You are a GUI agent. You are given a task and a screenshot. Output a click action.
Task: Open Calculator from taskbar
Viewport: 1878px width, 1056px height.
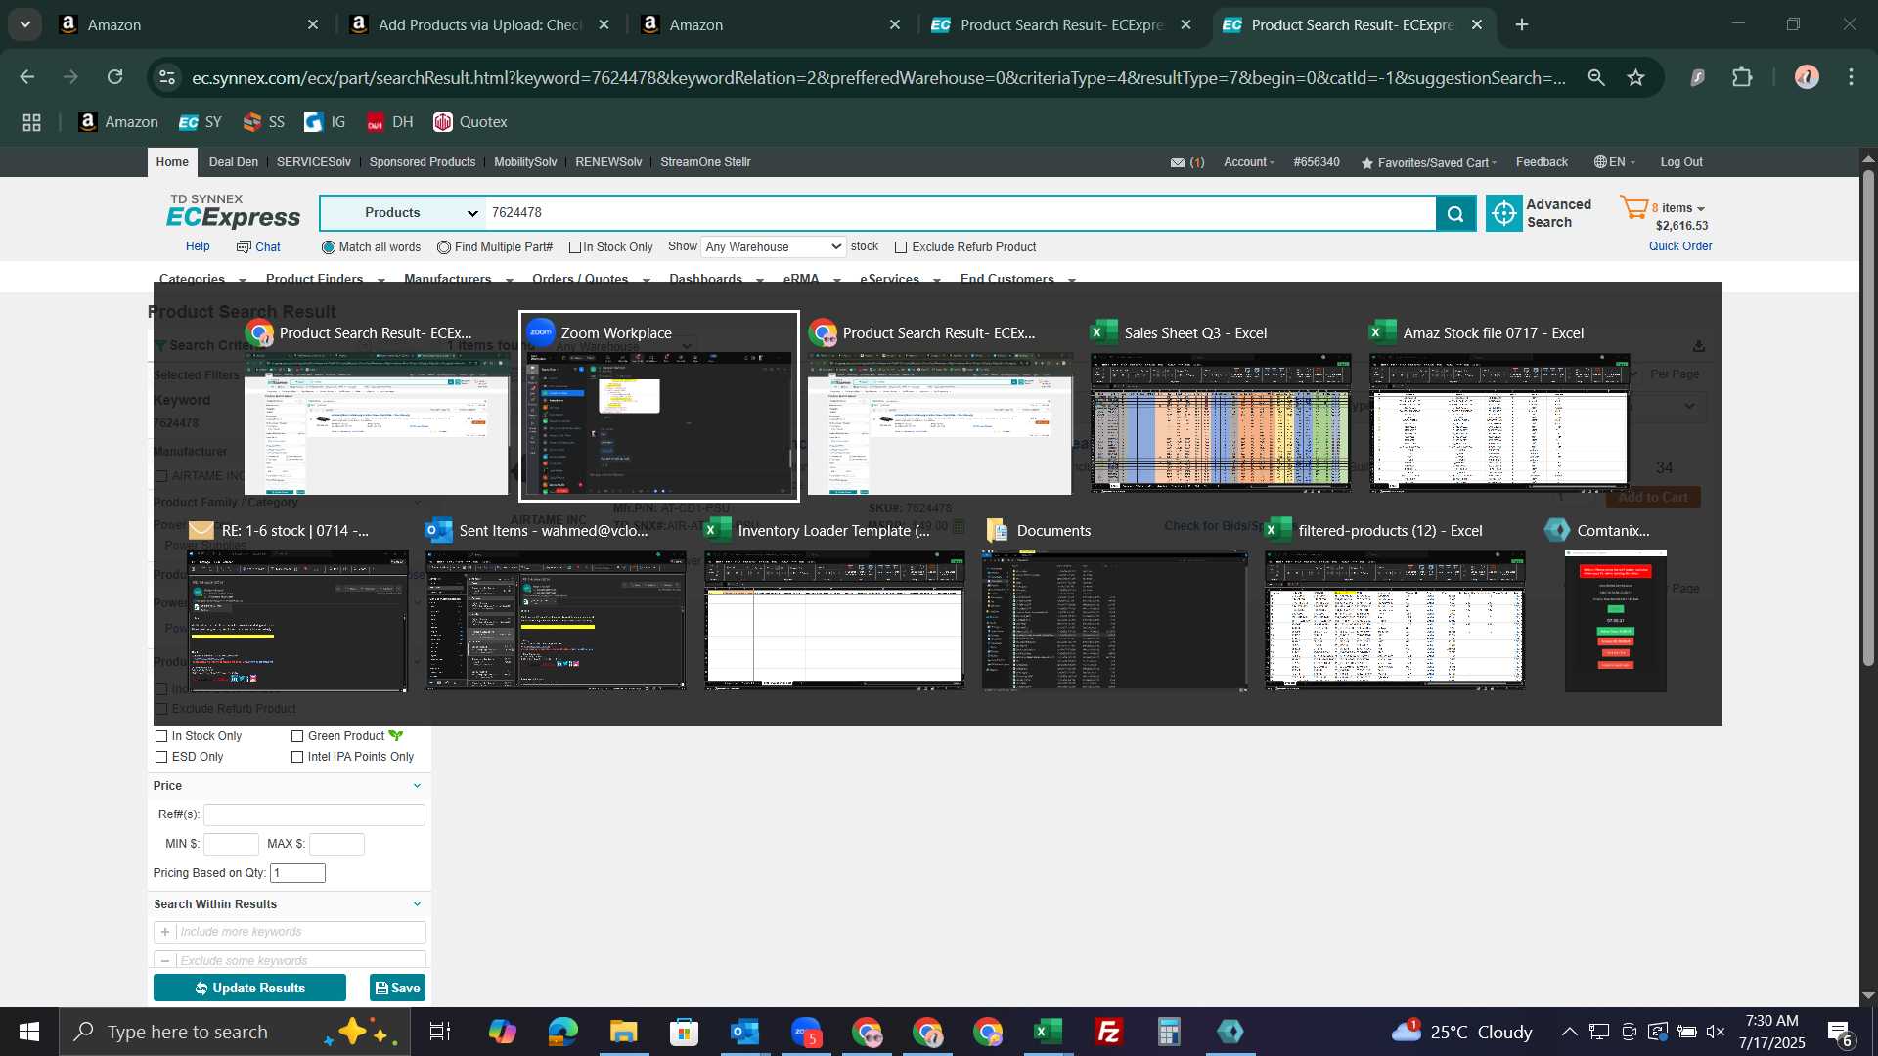[1169, 1032]
